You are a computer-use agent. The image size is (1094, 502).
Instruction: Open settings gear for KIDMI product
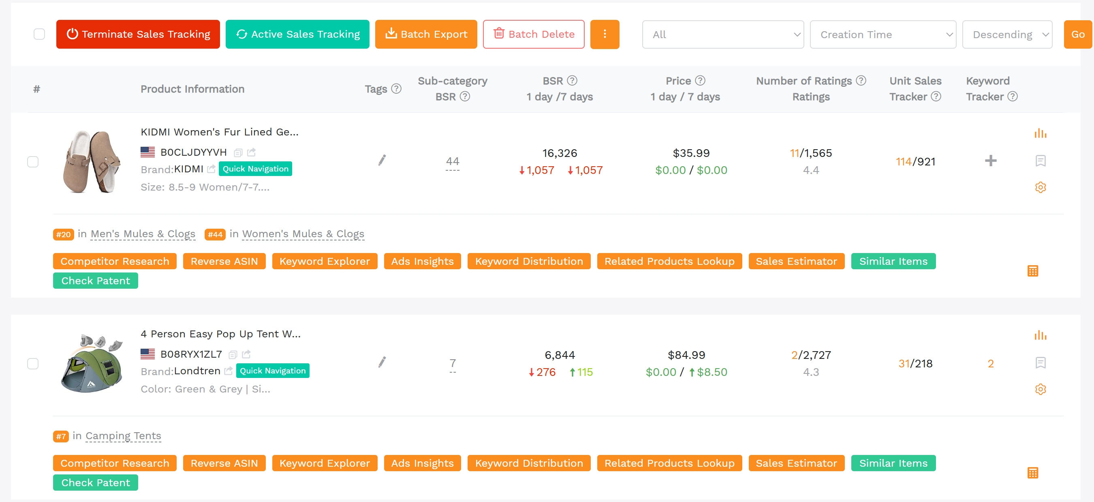point(1040,187)
